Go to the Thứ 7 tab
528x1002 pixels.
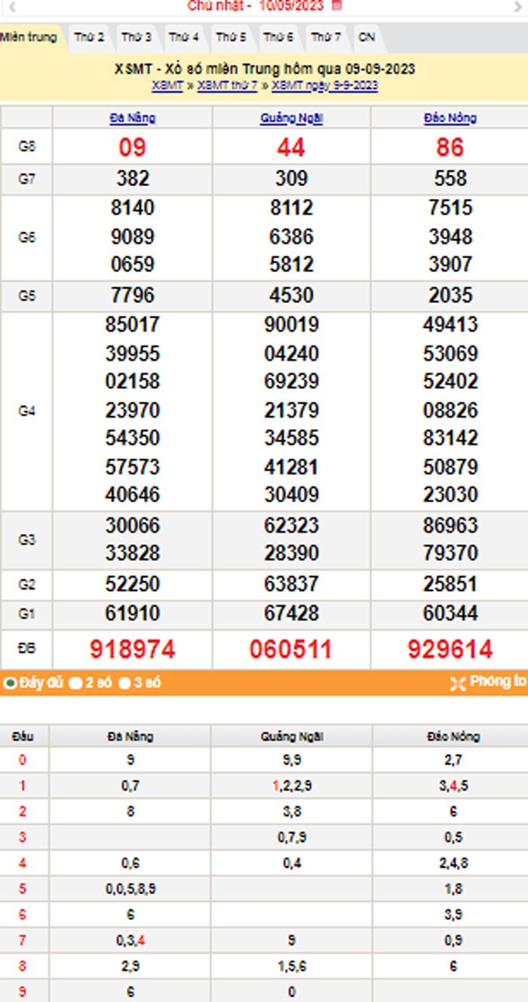326,37
